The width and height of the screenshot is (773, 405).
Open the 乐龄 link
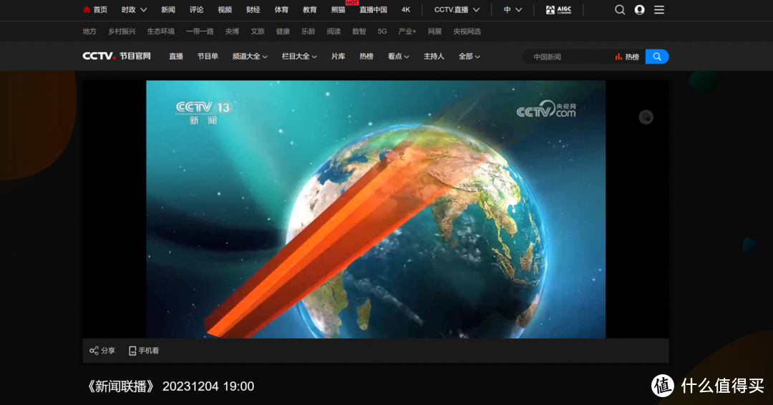[x=308, y=31]
